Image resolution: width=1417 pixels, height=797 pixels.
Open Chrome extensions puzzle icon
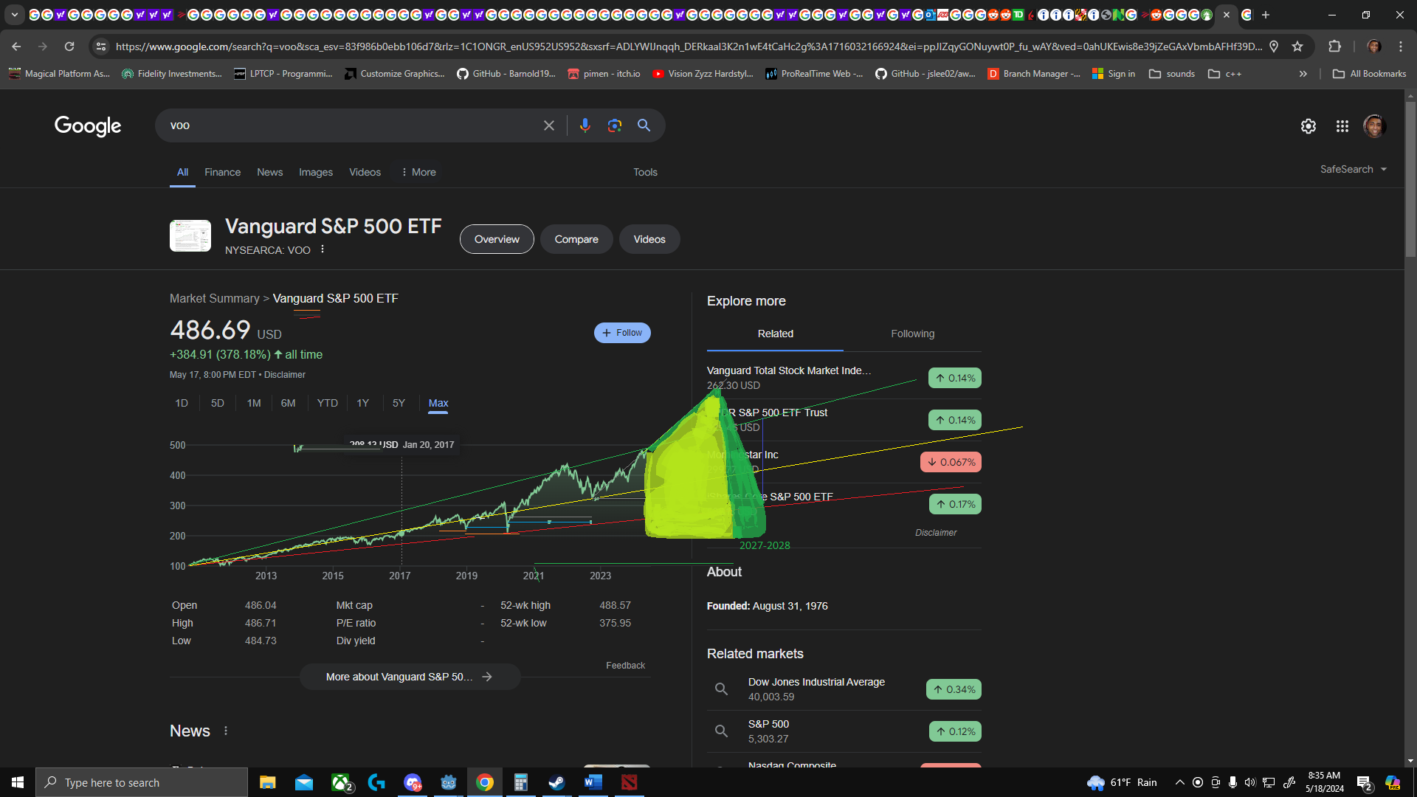click(1334, 46)
